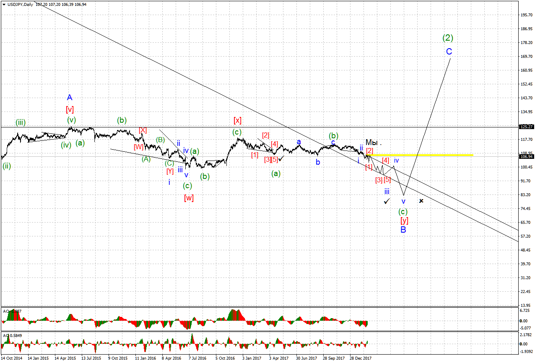Click the '65.70' price axis label
The width and height of the screenshot is (535, 363).
[525, 222]
